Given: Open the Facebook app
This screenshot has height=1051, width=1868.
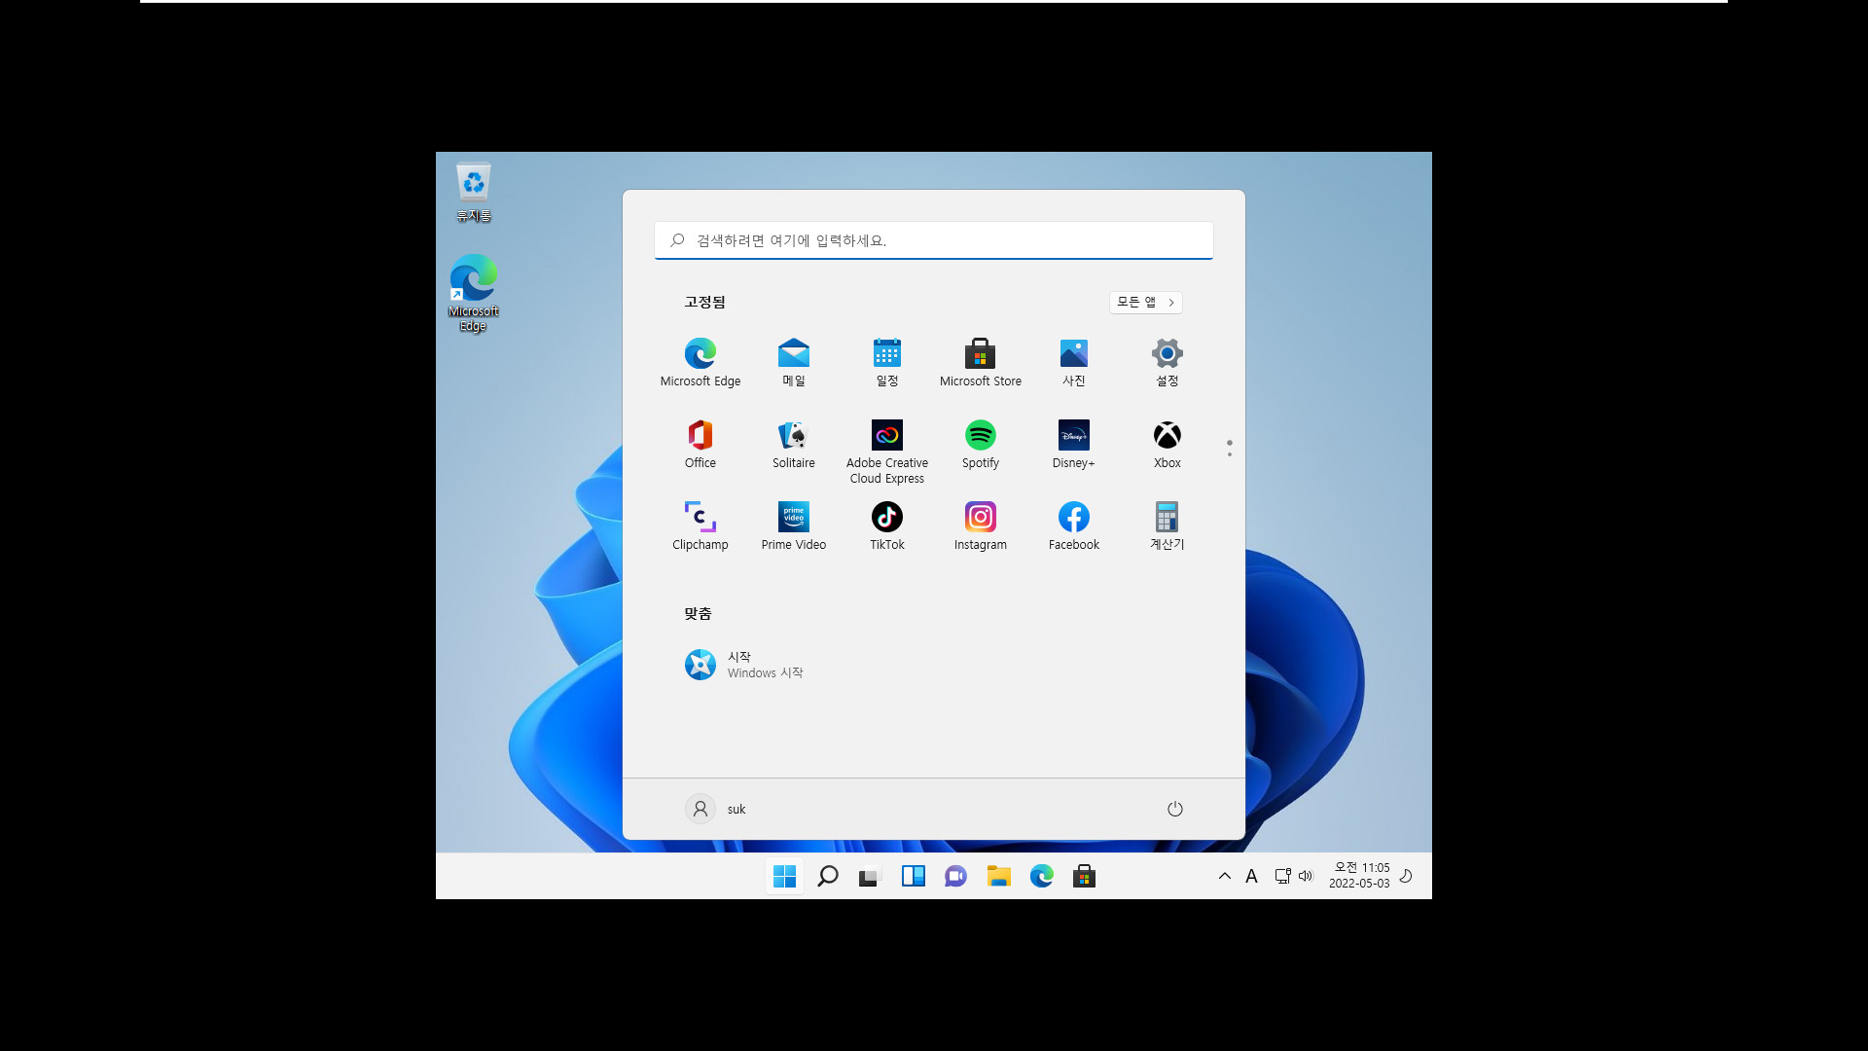Looking at the screenshot, I should tap(1074, 525).
